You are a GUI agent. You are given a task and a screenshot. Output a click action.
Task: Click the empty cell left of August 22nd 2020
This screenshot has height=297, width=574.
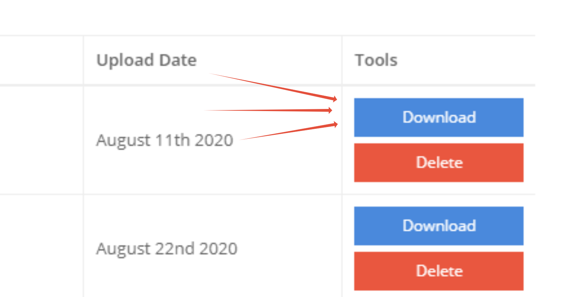[x=41, y=248]
